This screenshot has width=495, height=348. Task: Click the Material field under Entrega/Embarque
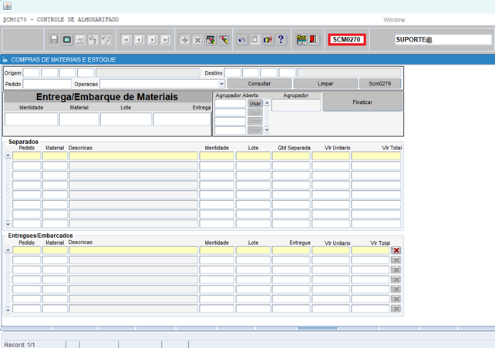[x=79, y=119]
